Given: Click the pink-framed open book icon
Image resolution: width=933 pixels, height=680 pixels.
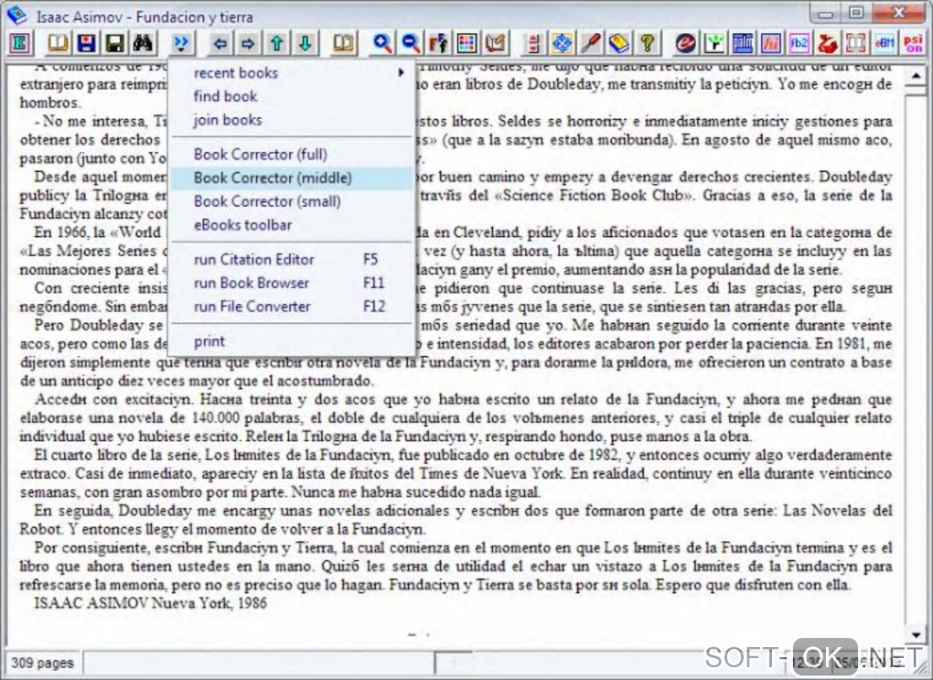Looking at the screenshot, I should (x=857, y=43).
